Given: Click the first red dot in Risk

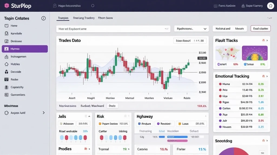Looking at the screenshot, I should click(102, 138).
